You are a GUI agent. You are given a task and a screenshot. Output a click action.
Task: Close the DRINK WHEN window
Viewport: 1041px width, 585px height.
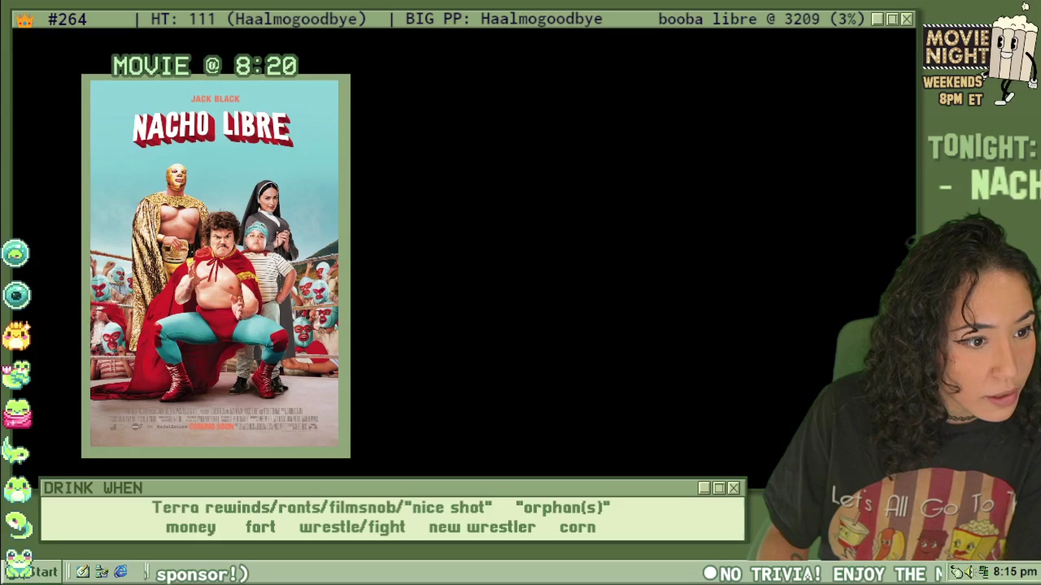coord(734,488)
